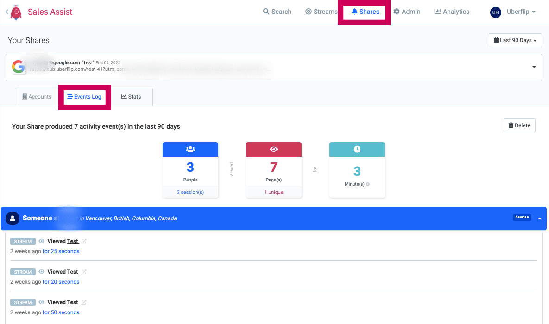Click the clock icon on Minutes card
549x324 pixels.
coord(357,149)
